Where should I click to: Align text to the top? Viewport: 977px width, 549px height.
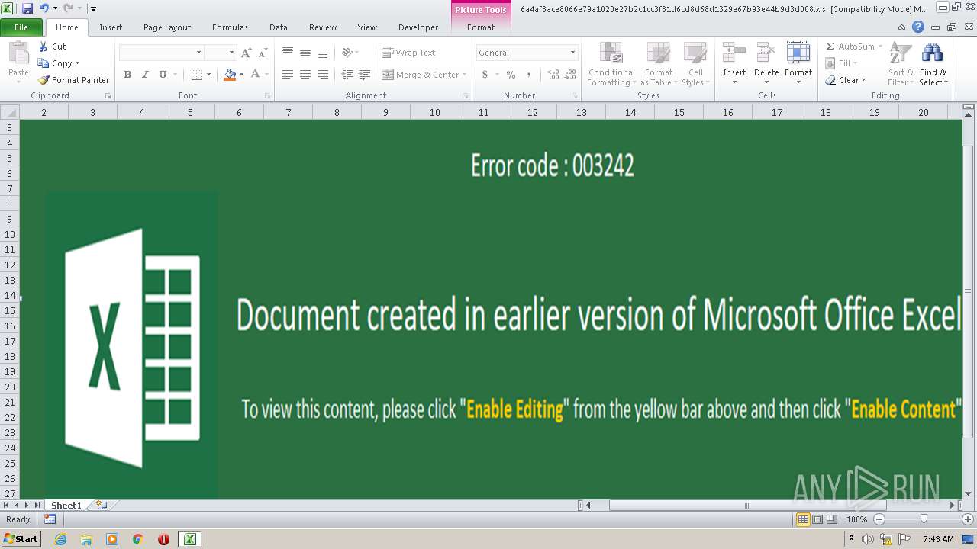[x=288, y=53]
